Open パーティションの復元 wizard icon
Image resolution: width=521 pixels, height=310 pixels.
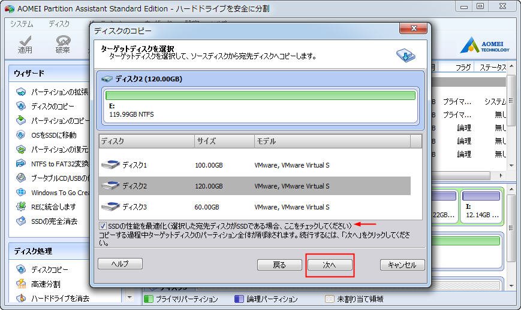pos(21,150)
